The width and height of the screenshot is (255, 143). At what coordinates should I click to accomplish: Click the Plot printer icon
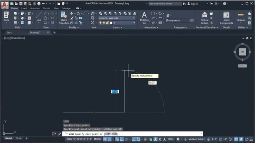[x=39, y=4]
